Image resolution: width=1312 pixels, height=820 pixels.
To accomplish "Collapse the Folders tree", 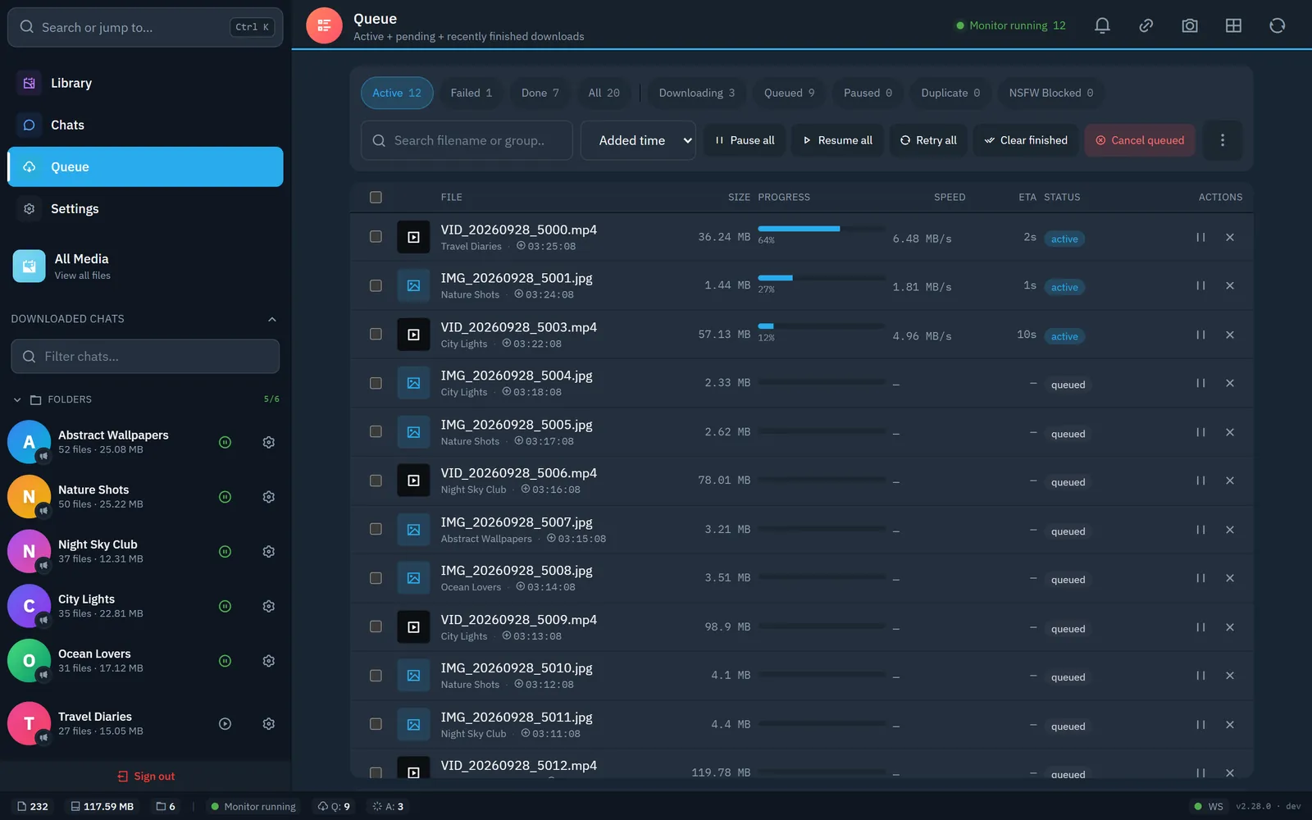I will tap(17, 399).
